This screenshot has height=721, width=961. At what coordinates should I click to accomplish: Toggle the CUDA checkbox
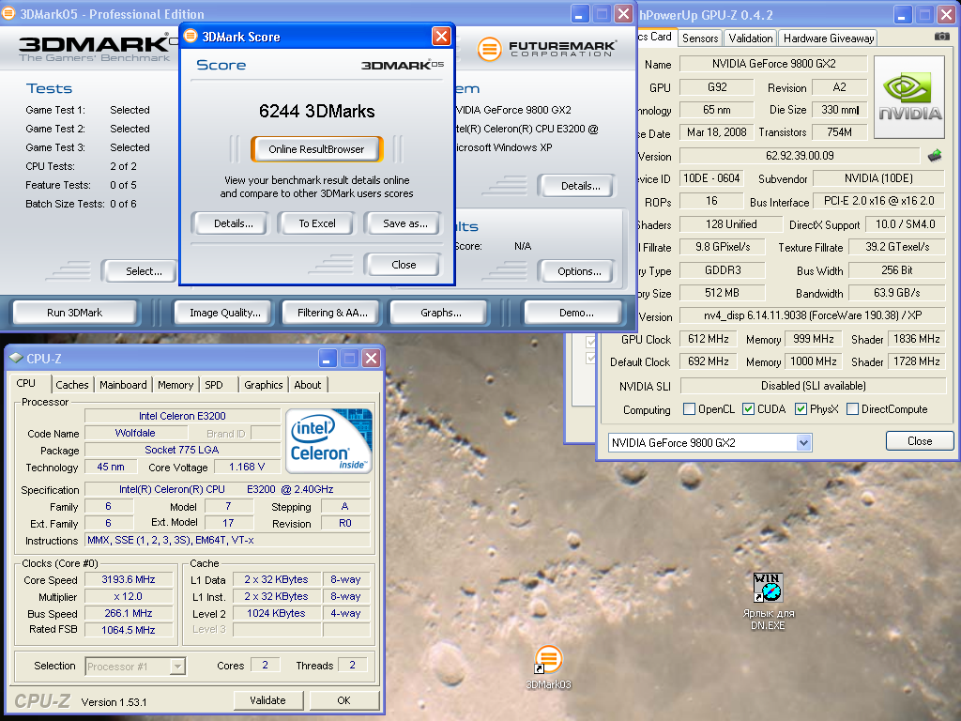tap(749, 409)
